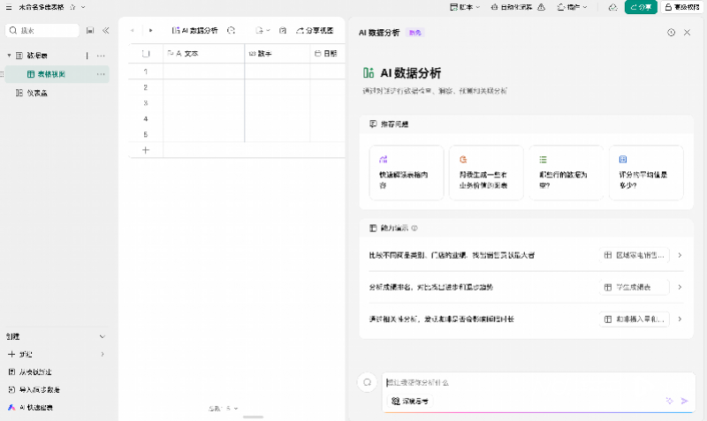The height and width of the screenshot is (421, 707).
Task: Open the AI analysis history clock icon
Action: coord(671,33)
